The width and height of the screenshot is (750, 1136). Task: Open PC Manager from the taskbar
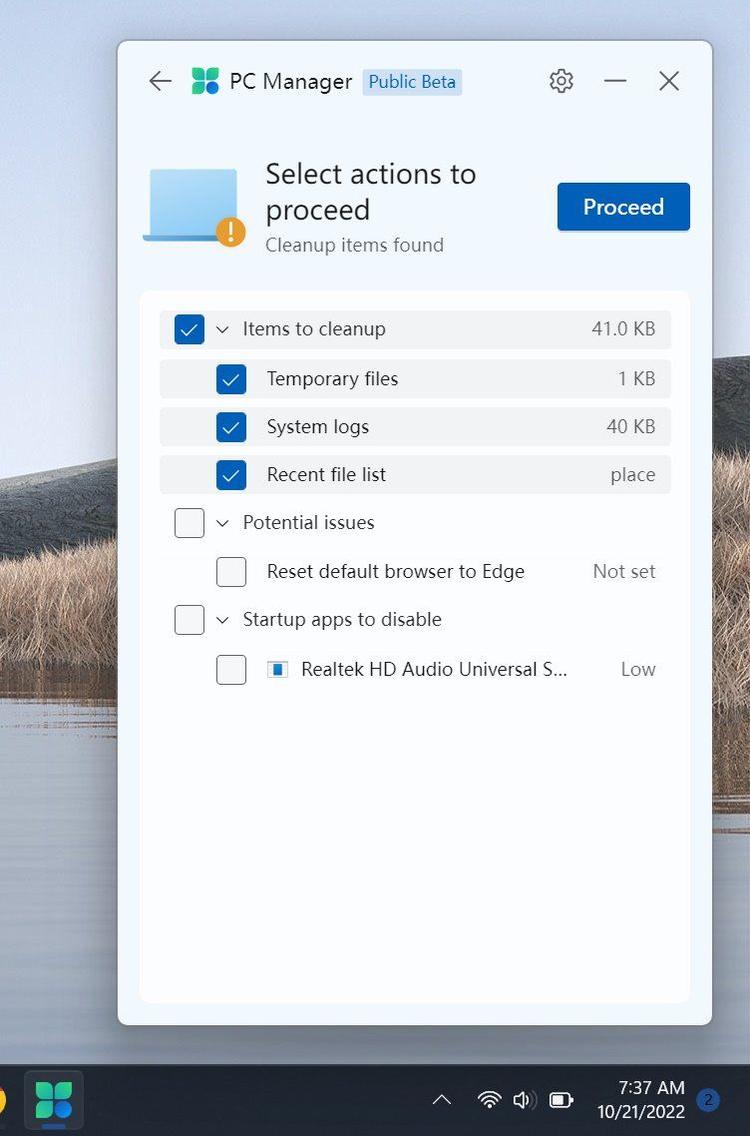click(54, 1100)
